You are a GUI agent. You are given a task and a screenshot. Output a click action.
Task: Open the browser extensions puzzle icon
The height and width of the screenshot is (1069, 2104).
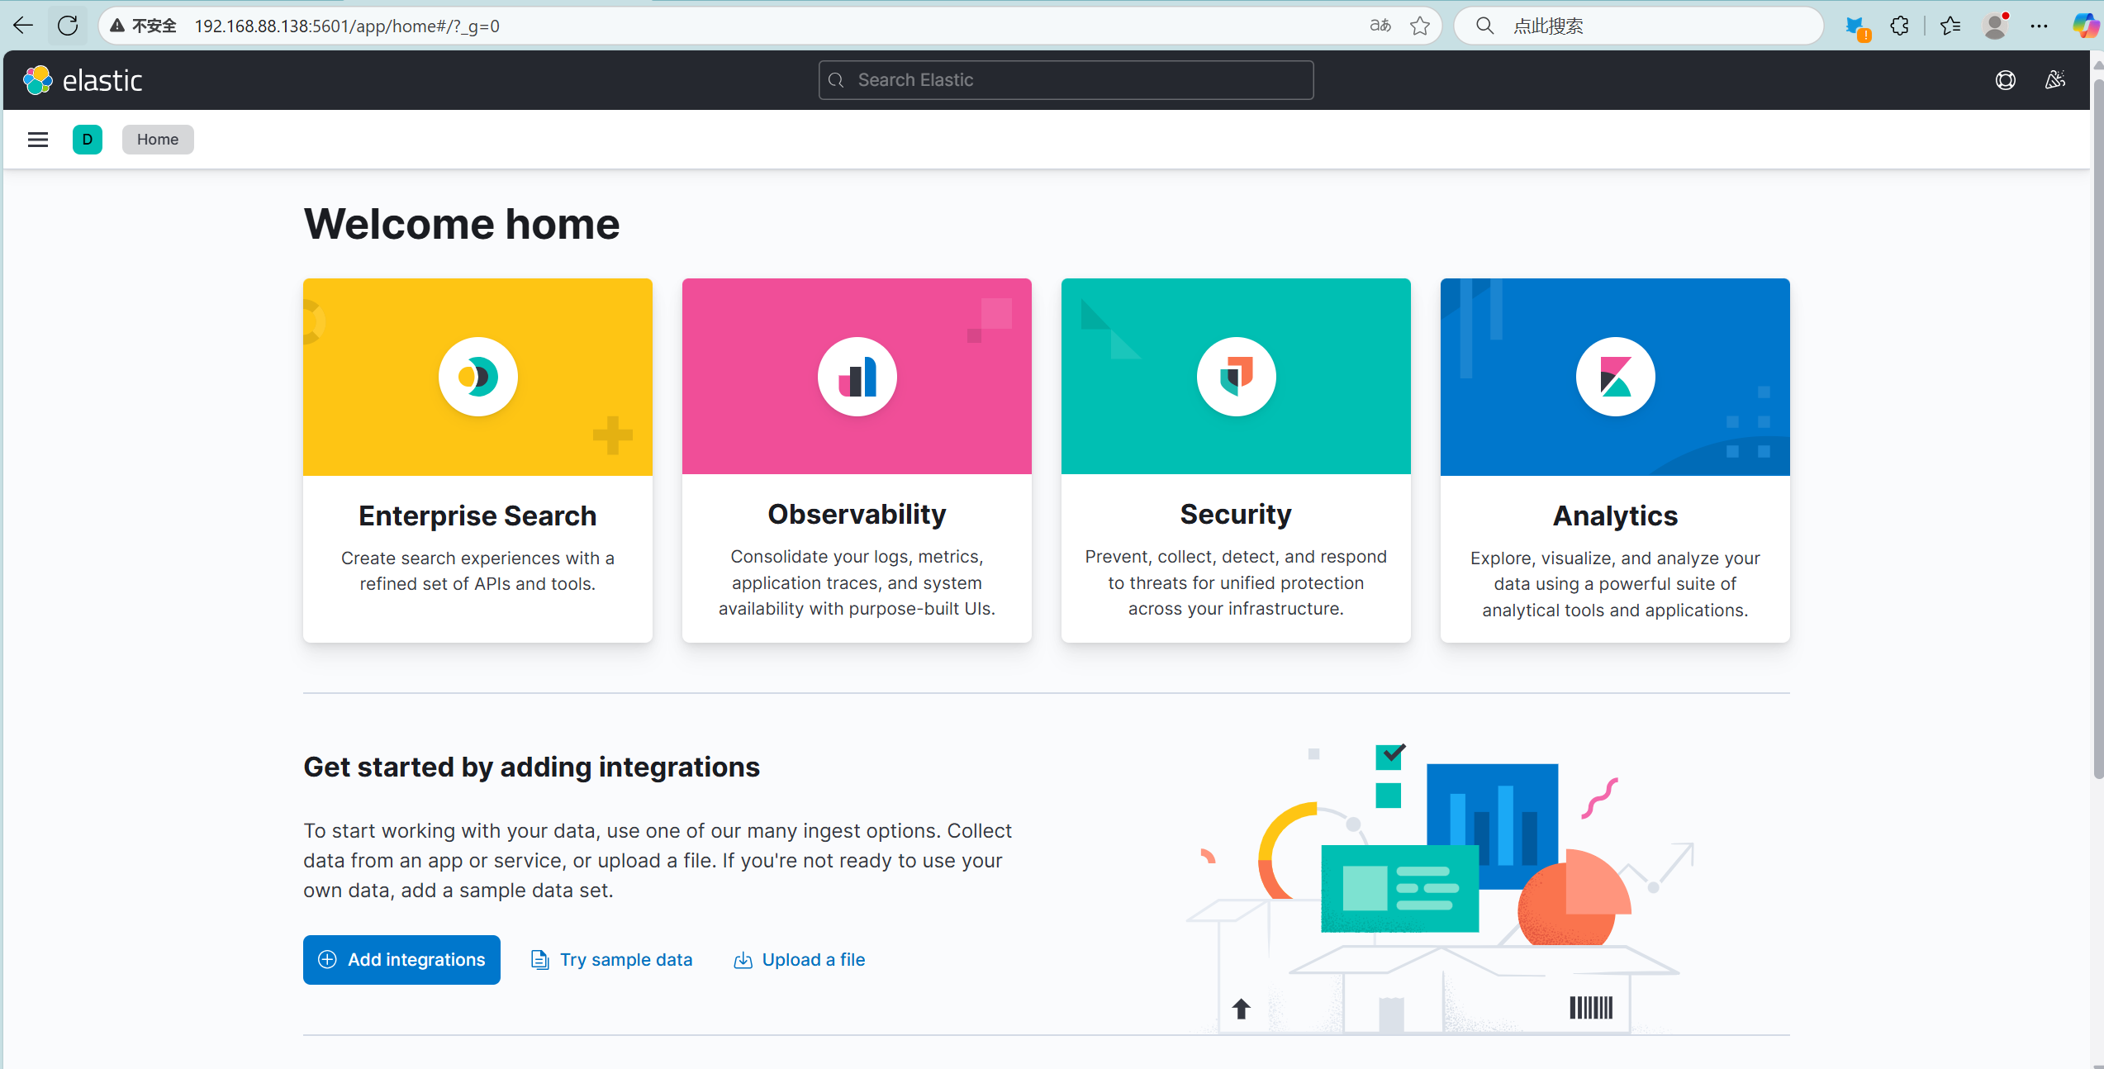[1900, 26]
